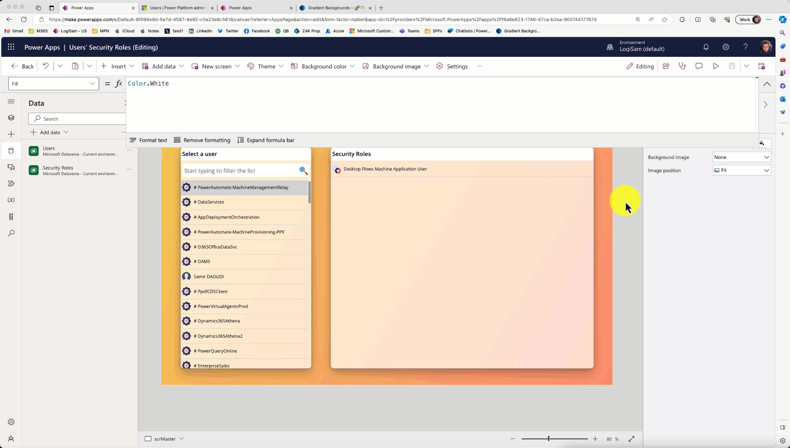Open the New screen dropdown
Image resolution: width=790 pixels, height=448 pixels.
216,66
